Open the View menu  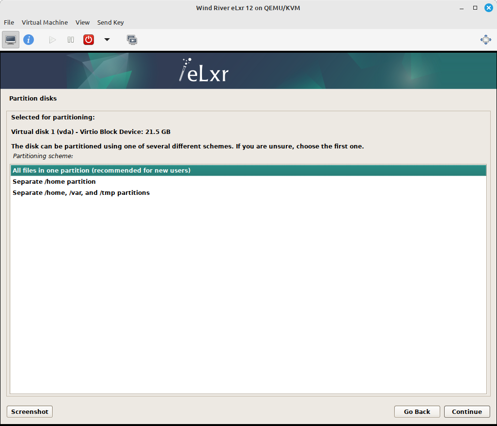point(82,22)
